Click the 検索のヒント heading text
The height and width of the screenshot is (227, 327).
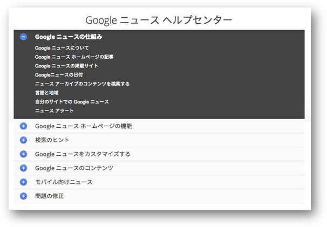[52, 140]
